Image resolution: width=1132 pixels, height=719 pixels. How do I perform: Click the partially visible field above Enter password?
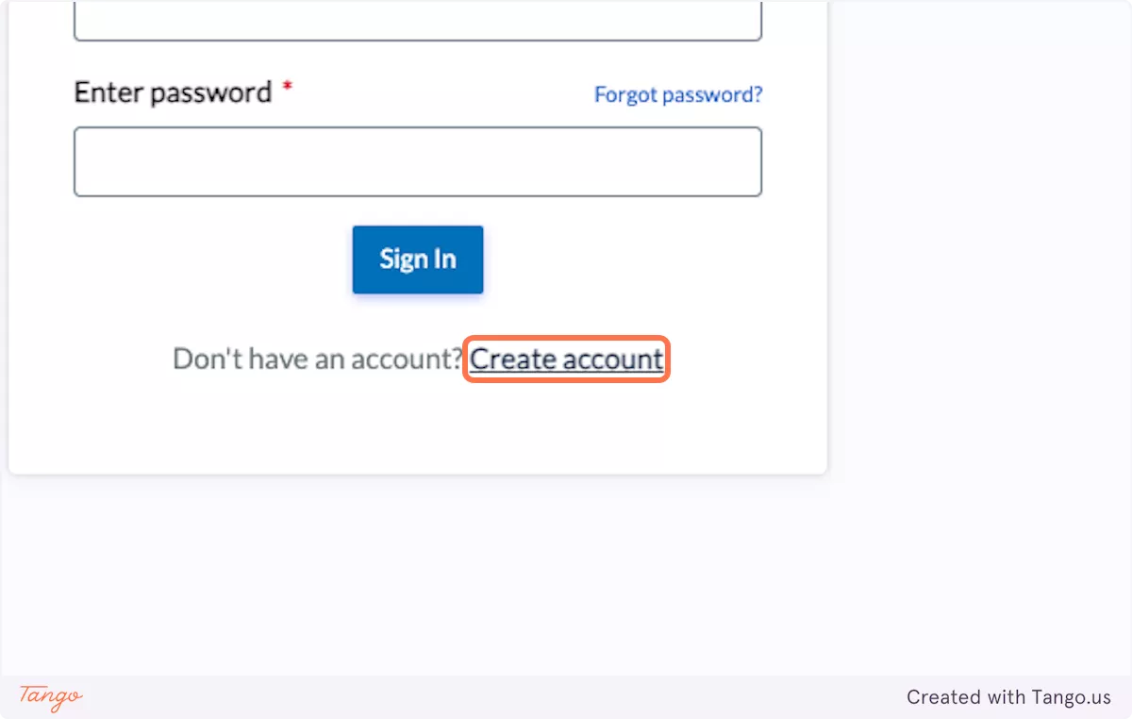tap(418, 21)
